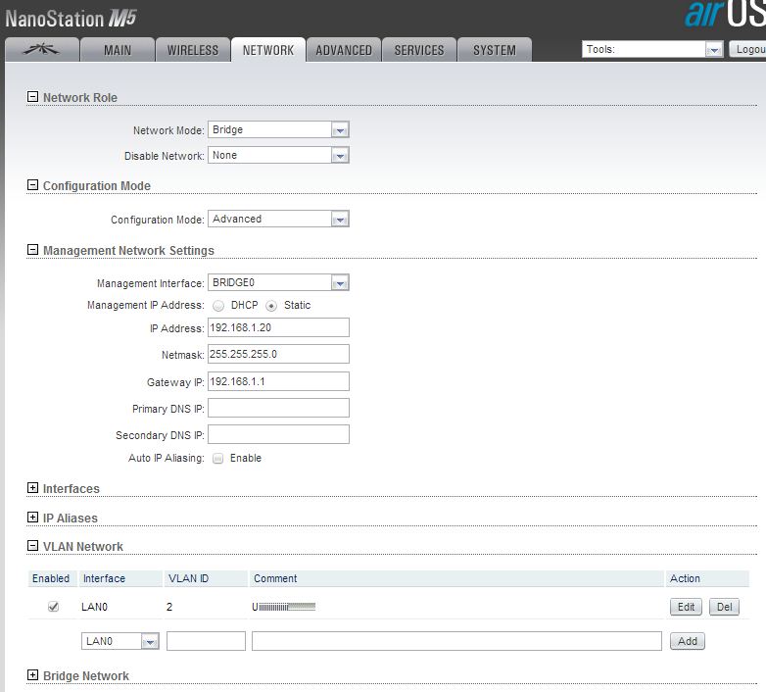Screen dimensions: 766x692
Task: Select DHCP for Management IP Address
Action: [218, 306]
